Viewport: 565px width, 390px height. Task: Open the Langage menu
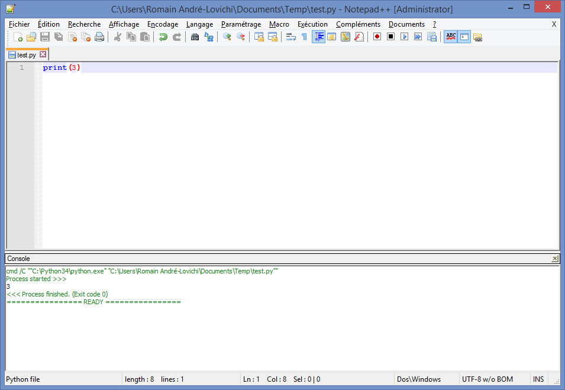click(x=199, y=24)
